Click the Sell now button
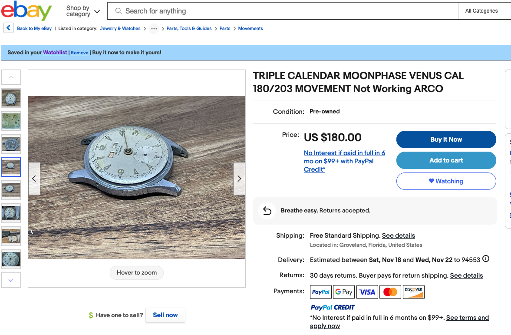Screen dimensions: 511x335 point(165,315)
